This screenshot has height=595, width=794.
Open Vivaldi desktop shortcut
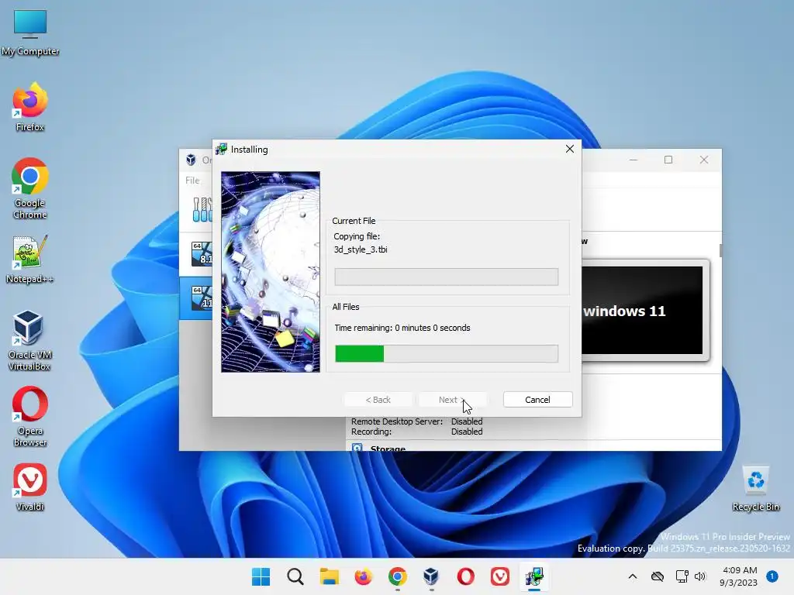[30, 487]
